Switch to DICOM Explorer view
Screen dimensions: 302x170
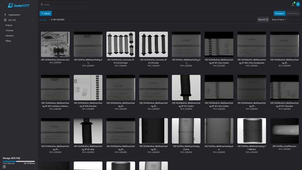293,13
